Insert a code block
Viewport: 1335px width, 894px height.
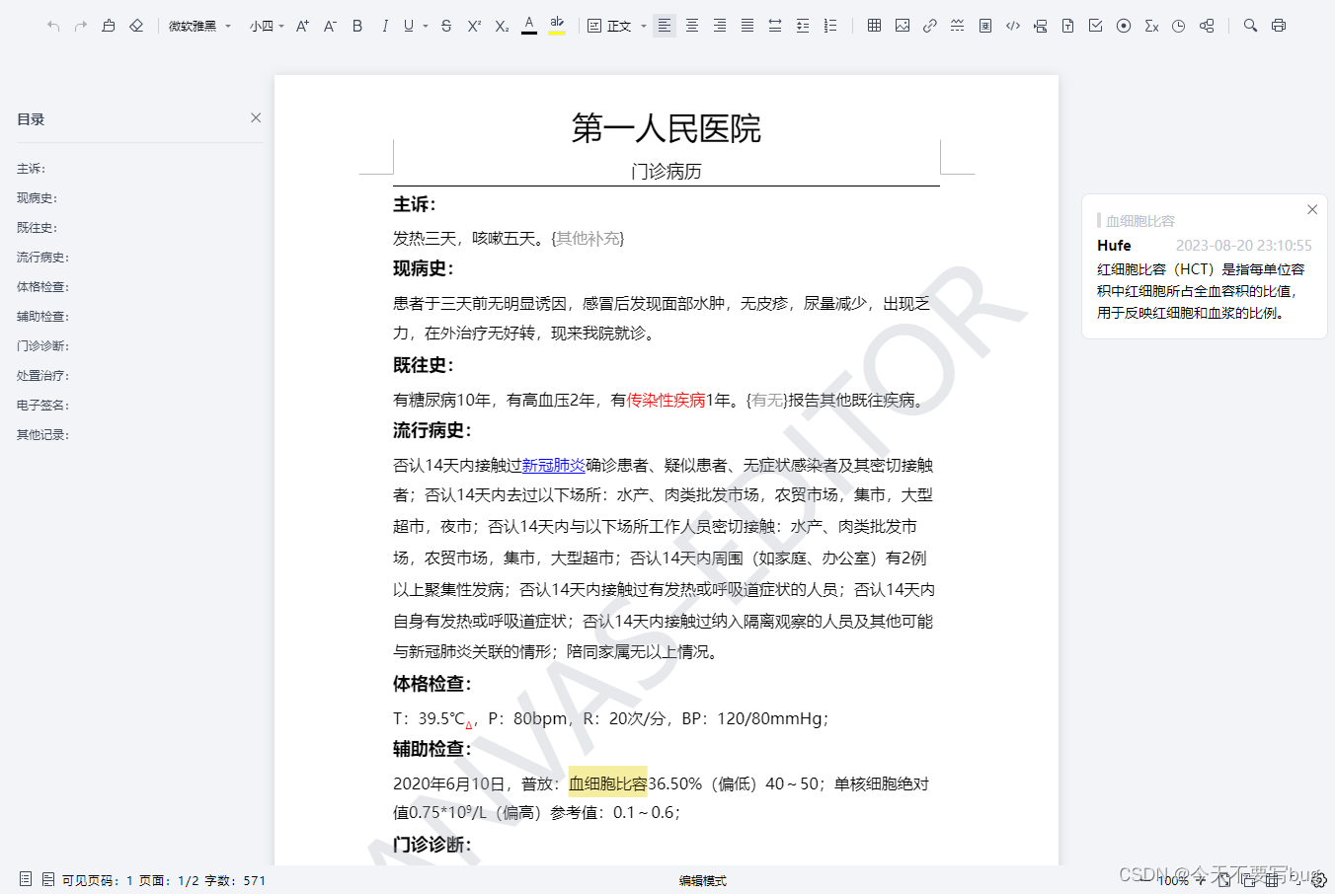[1013, 26]
